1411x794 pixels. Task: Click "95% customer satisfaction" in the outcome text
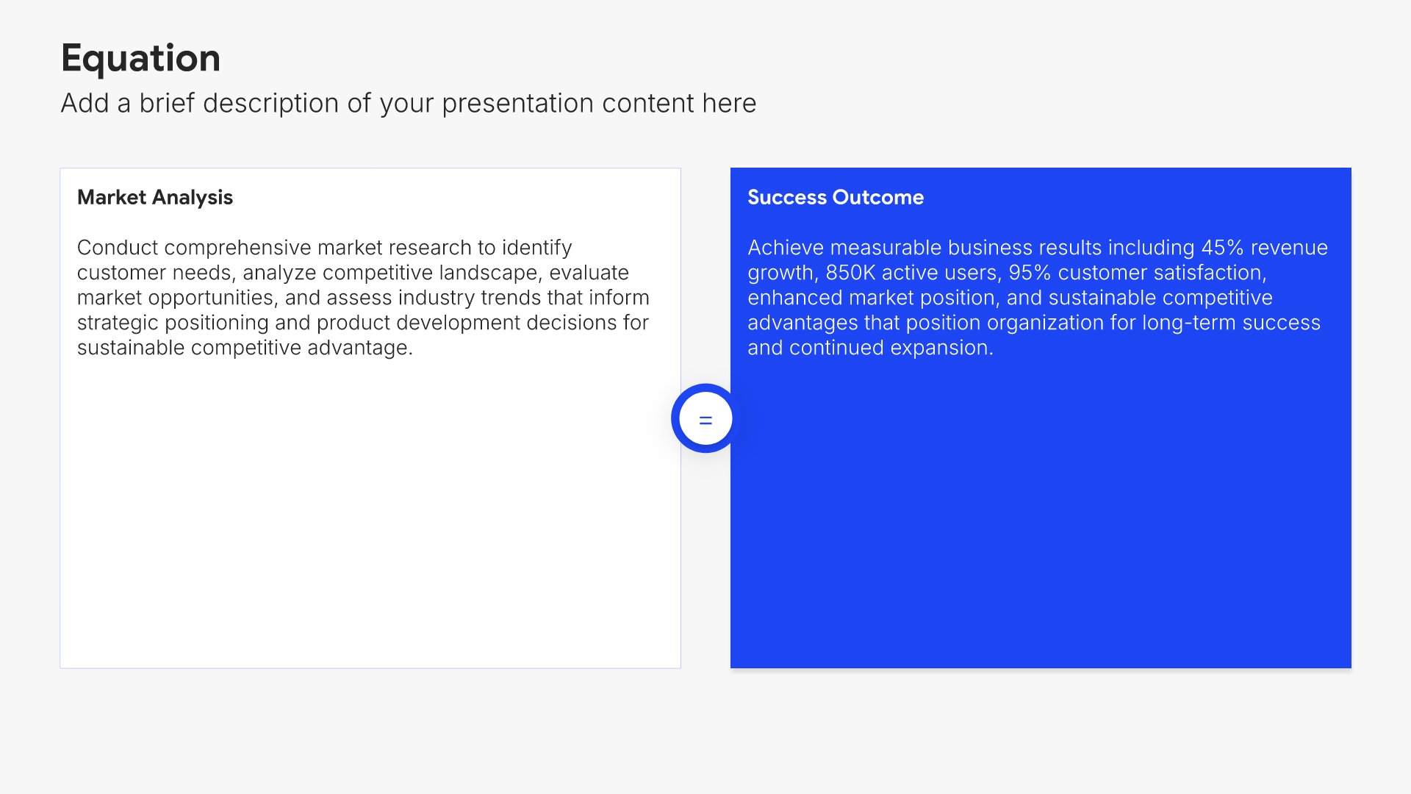point(1136,273)
